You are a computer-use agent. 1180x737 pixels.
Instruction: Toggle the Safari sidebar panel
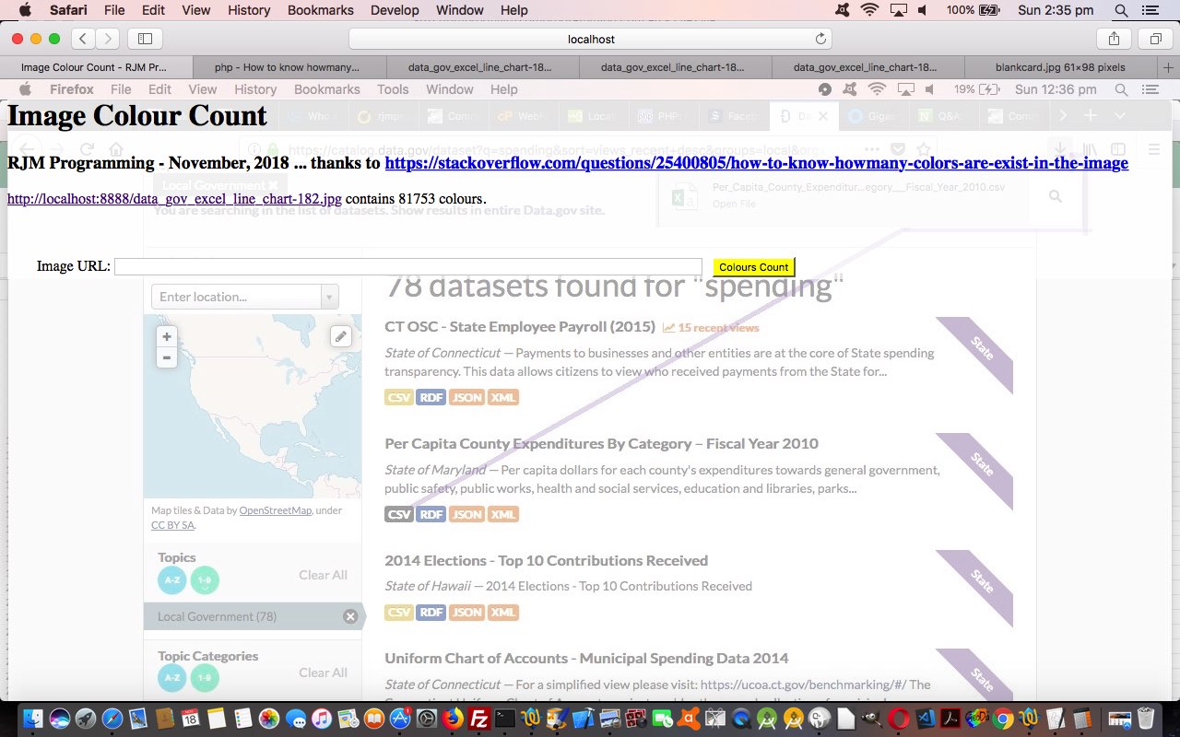(x=145, y=39)
